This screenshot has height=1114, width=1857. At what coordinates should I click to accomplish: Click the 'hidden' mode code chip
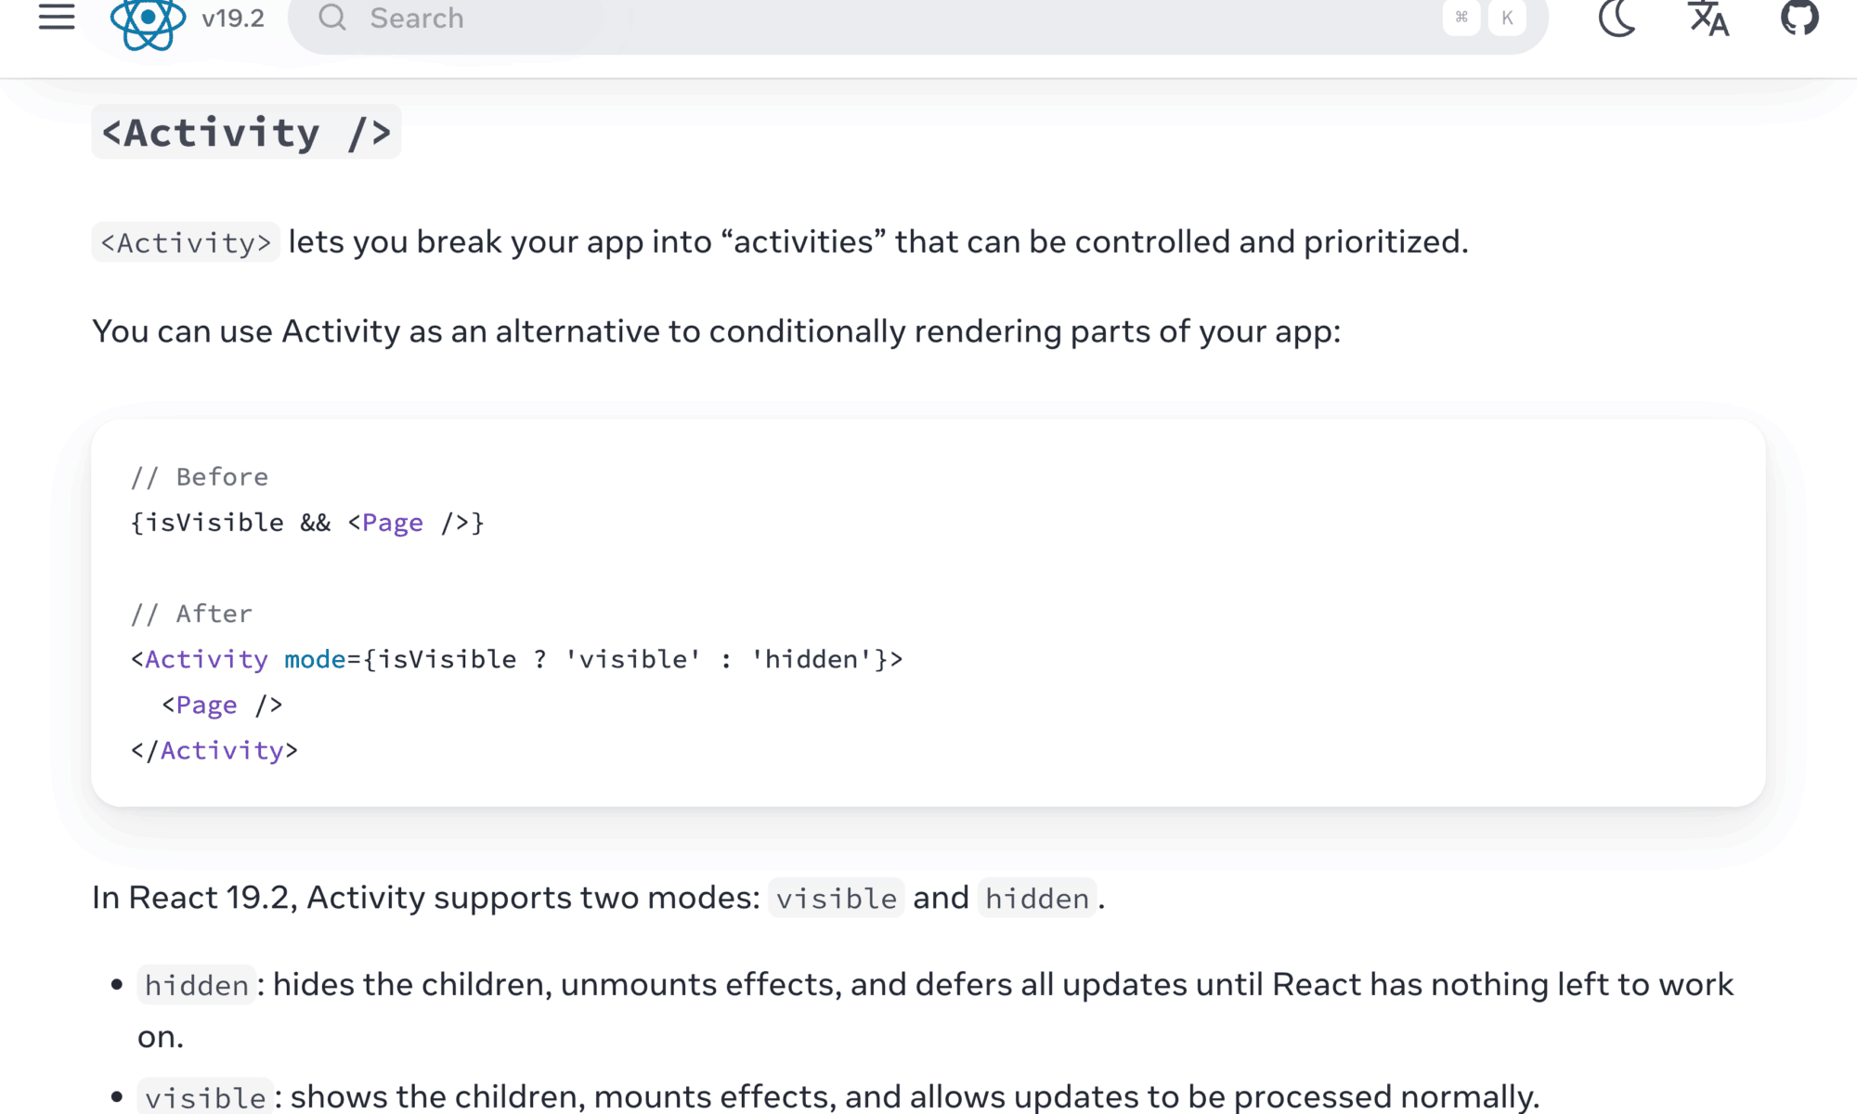1037,899
